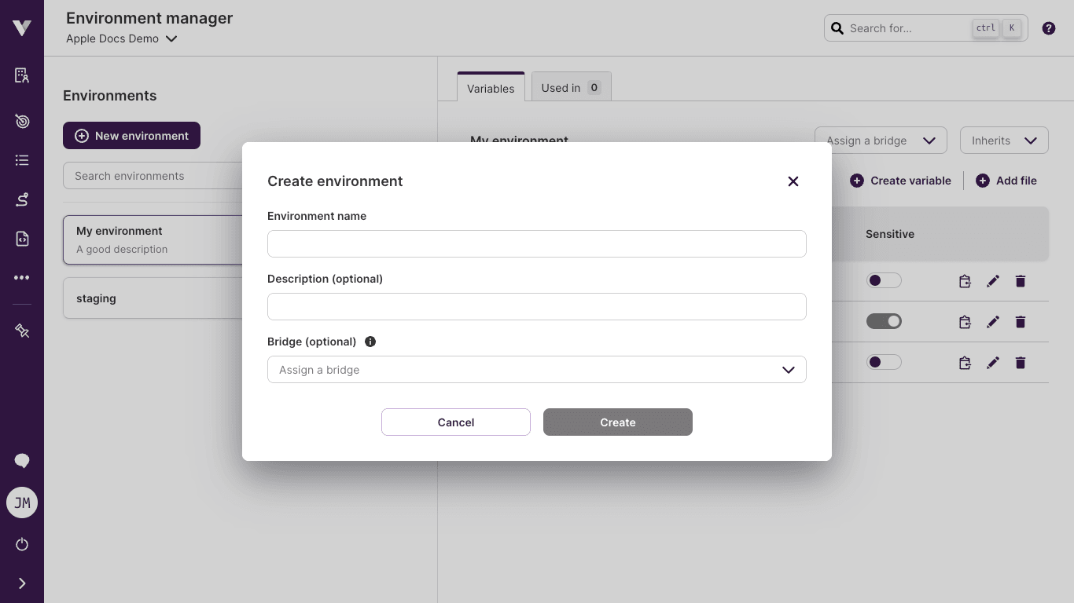
Task: Toggle the third row Sensitive switch
Action: pyautogui.click(x=884, y=362)
